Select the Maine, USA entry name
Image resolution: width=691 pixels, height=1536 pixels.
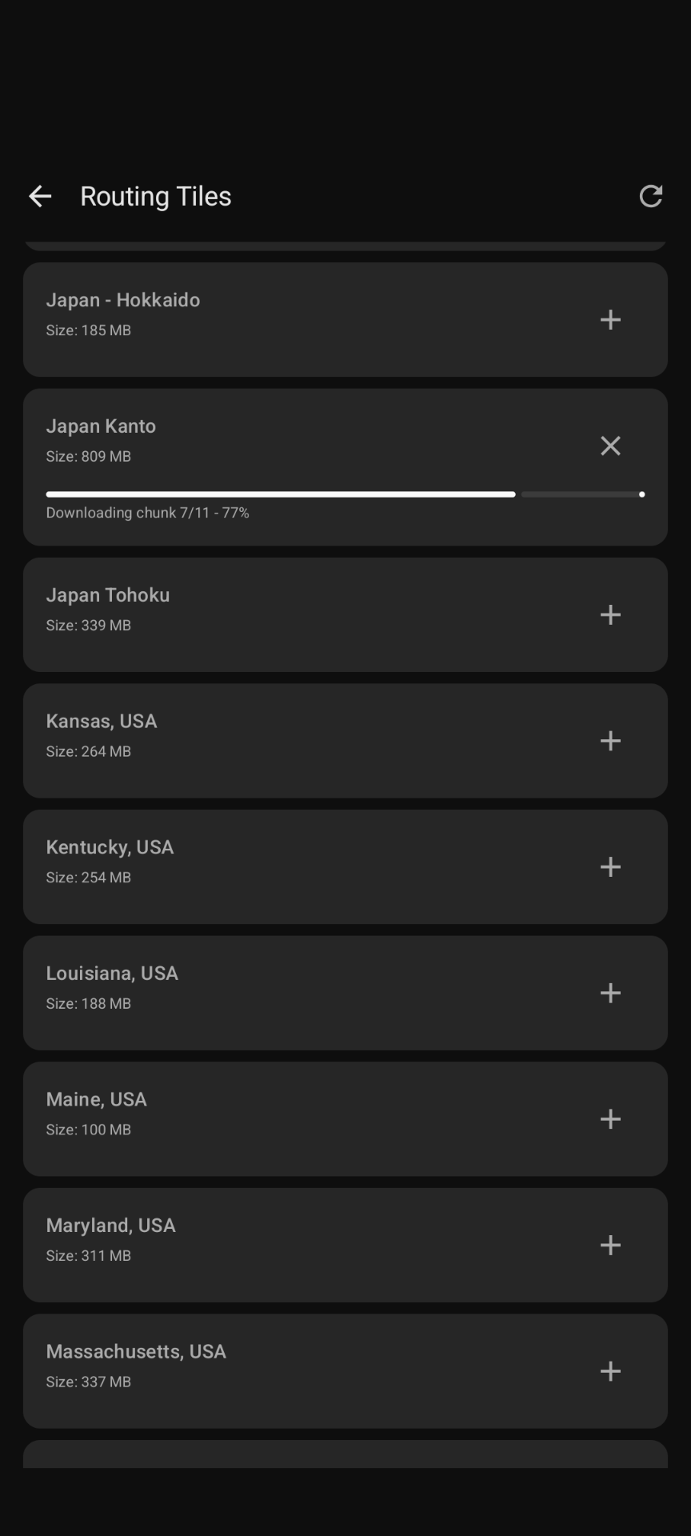pyautogui.click(x=96, y=1099)
